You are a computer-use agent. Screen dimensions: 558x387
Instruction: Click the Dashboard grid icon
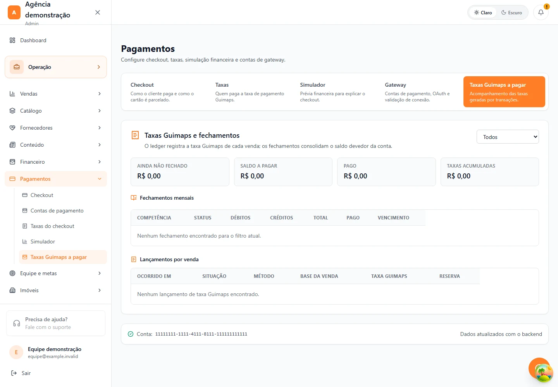(12, 40)
